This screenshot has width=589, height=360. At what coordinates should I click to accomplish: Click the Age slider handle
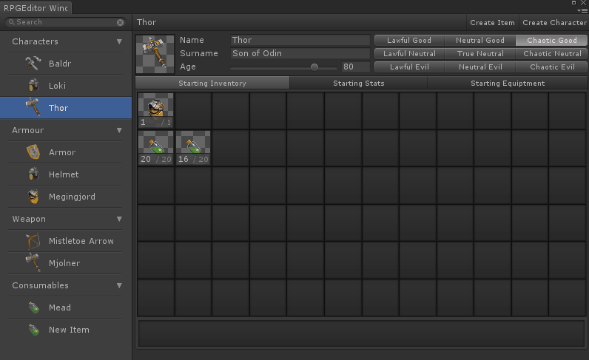(x=314, y=67)
